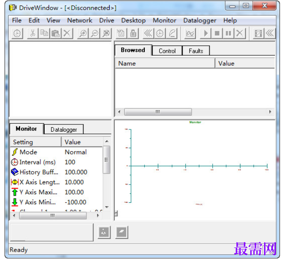
Task: Click the monitor graph curve icon
Action: pyautogui.click(x=190, y=33)
